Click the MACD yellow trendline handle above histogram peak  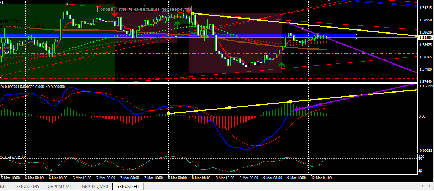pyautogui.click(x=291, y=102)
